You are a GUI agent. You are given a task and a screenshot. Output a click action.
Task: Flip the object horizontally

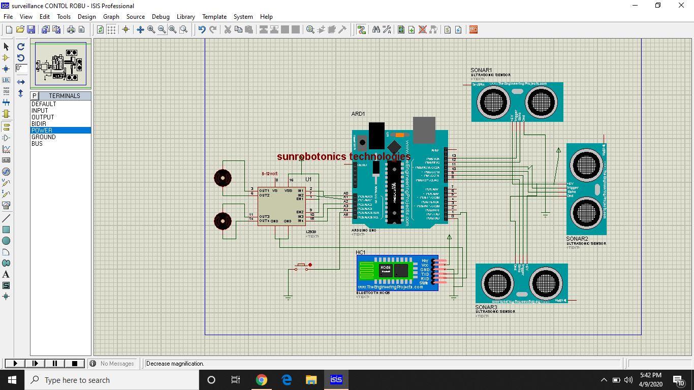21,82
